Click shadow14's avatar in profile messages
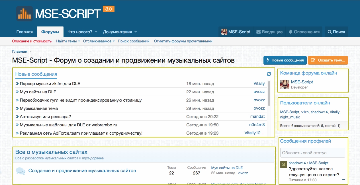This screenshot has width=360, height=185. tap(284, 165)
